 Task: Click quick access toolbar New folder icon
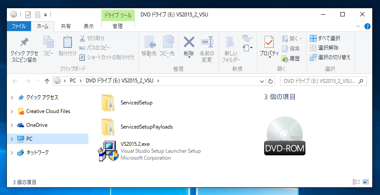37,15
